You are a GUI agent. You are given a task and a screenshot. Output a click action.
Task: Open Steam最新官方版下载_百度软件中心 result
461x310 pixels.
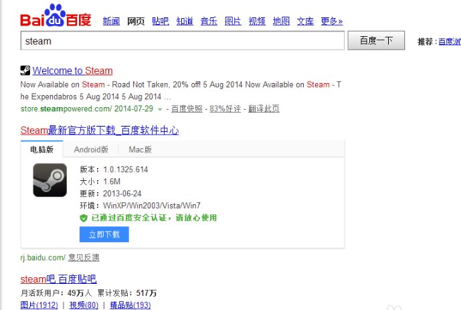(100, 131)
